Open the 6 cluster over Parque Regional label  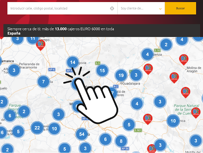tap(10, 115)
